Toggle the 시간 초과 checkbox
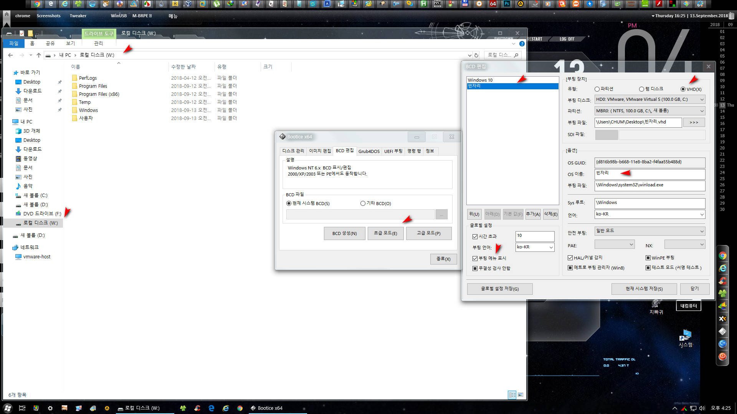 pyautogui.click(x=475, y=237)
